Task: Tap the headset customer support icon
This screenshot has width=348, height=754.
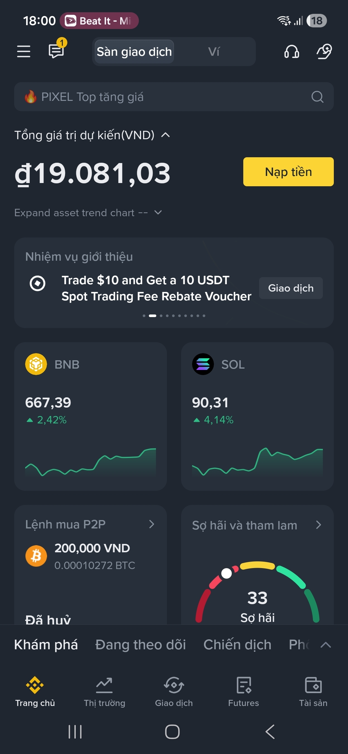Action: coord(292,52)
